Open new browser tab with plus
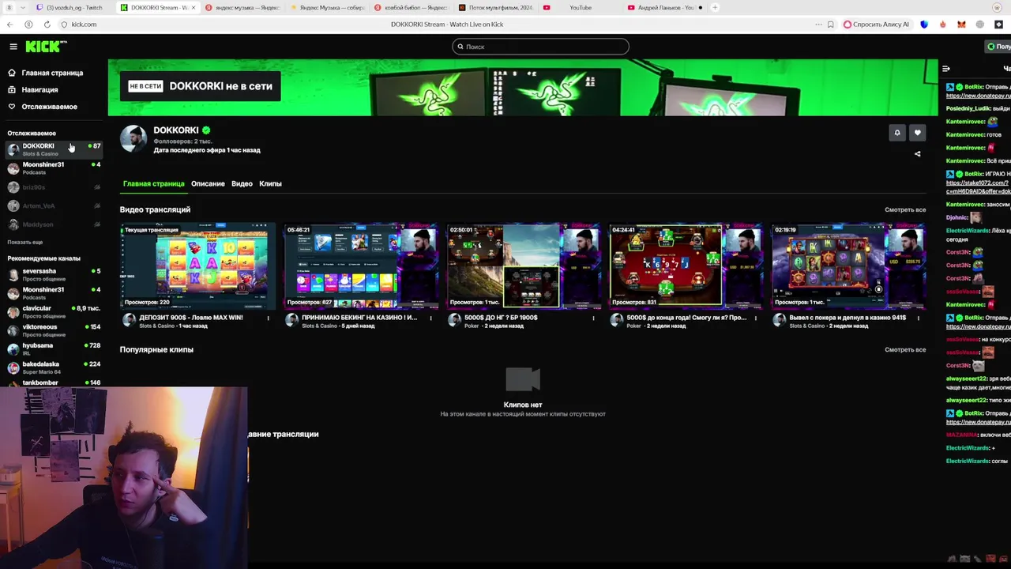The width and height of the screenshot is (1011, 569). 715,8
